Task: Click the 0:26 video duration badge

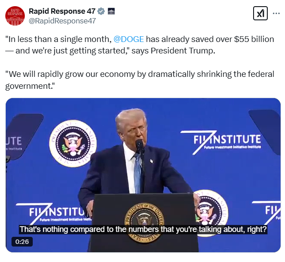Action: pyautogui.click(x=22, y=242)
